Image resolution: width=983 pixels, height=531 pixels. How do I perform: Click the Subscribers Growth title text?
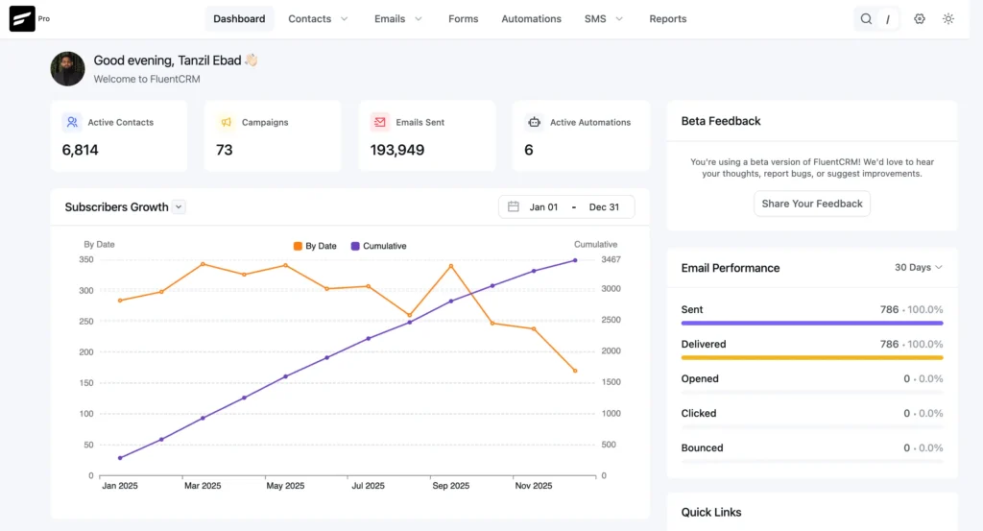point(116,206)
